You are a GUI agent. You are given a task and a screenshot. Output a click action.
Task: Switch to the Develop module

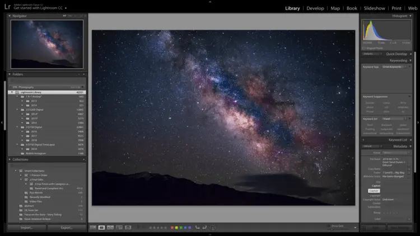point(315,8)
